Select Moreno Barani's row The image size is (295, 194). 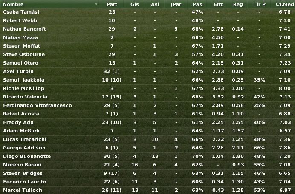click(147, 165)
